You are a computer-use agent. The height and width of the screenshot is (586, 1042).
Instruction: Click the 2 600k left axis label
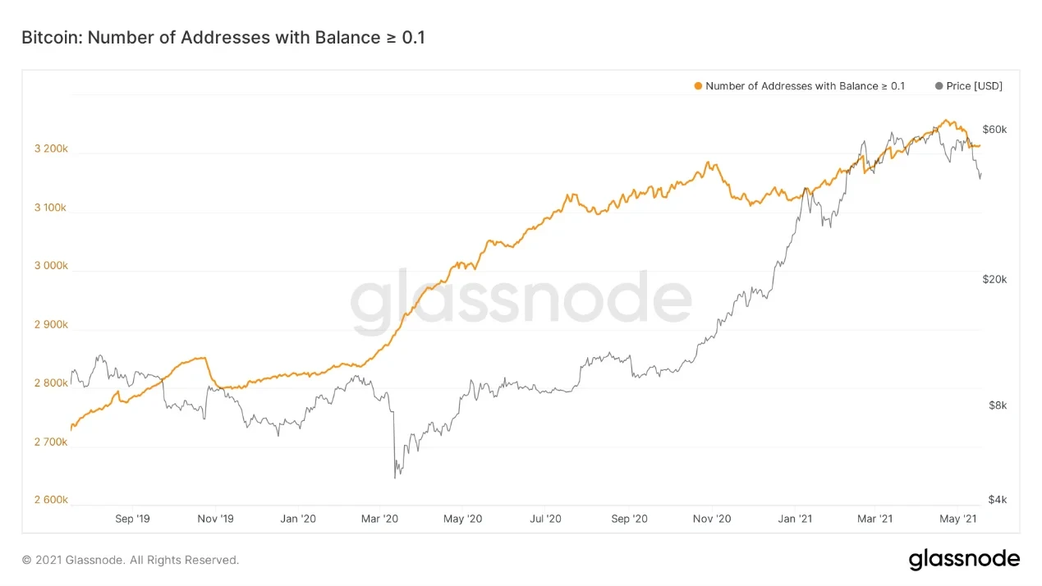[x=51, y=500]
